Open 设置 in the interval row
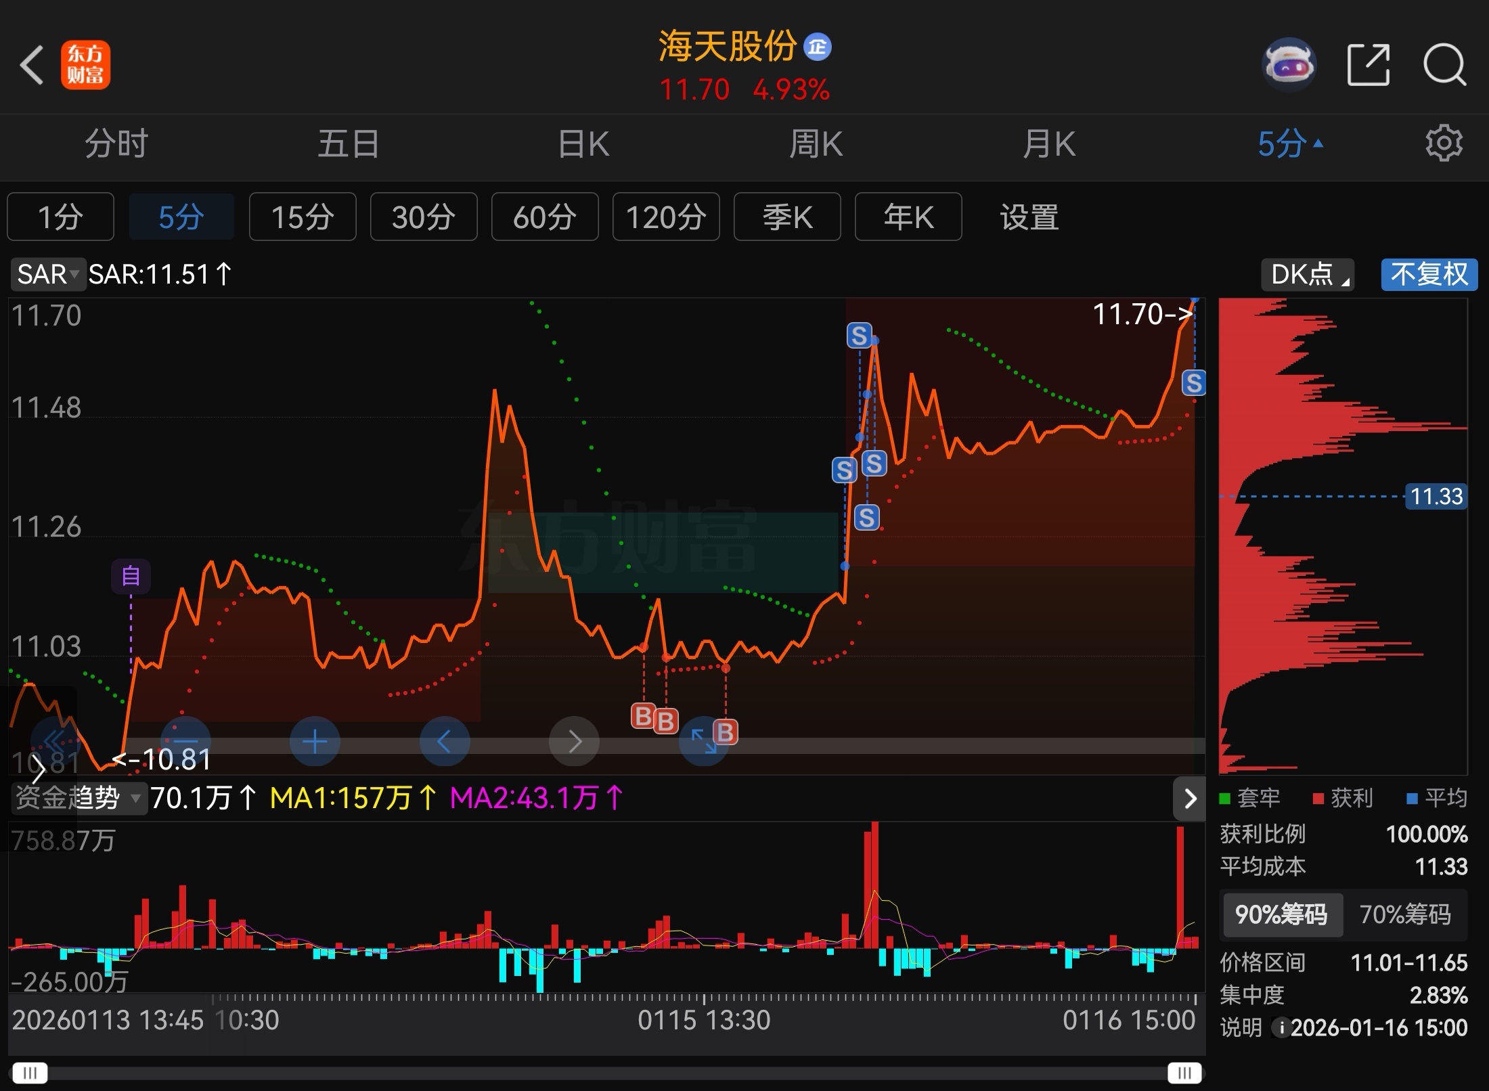The image size is (1489, 1091). pyautogui.click(x=1028, y=217)
